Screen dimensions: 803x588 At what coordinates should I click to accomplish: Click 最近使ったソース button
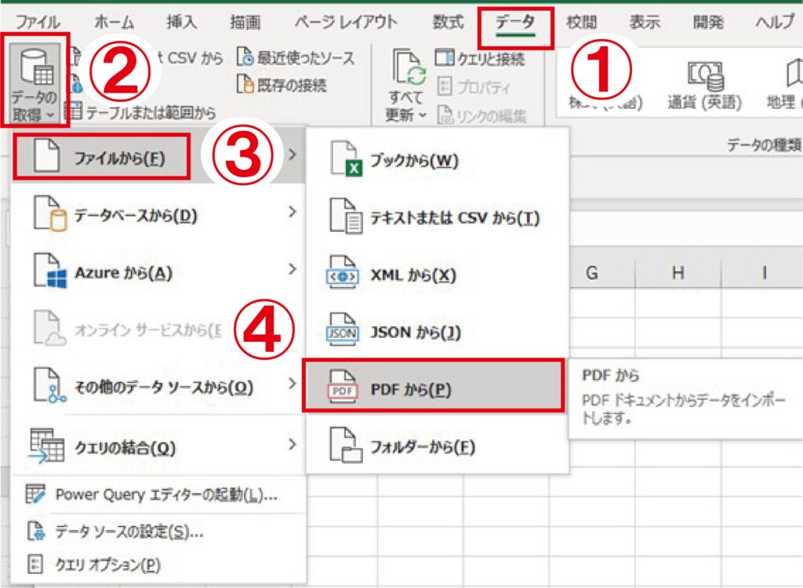coord(296,58)
